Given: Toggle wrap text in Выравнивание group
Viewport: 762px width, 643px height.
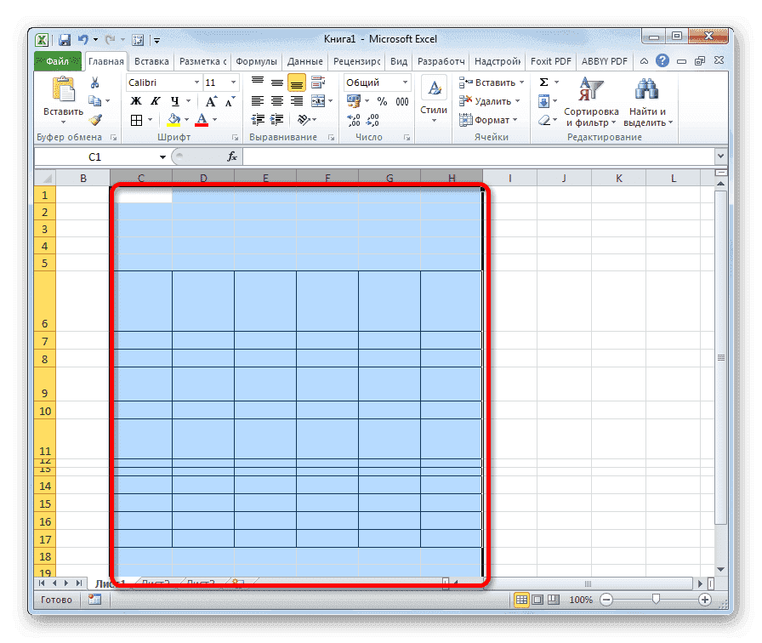Looking at the screenshot, I should point(316,81).
